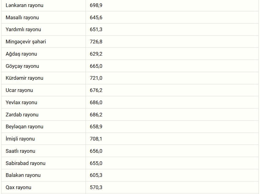Select the Masallı rayonu cell
Image resolution: width=260 pixels, height=194 pixels.
[x=22, y=18]
